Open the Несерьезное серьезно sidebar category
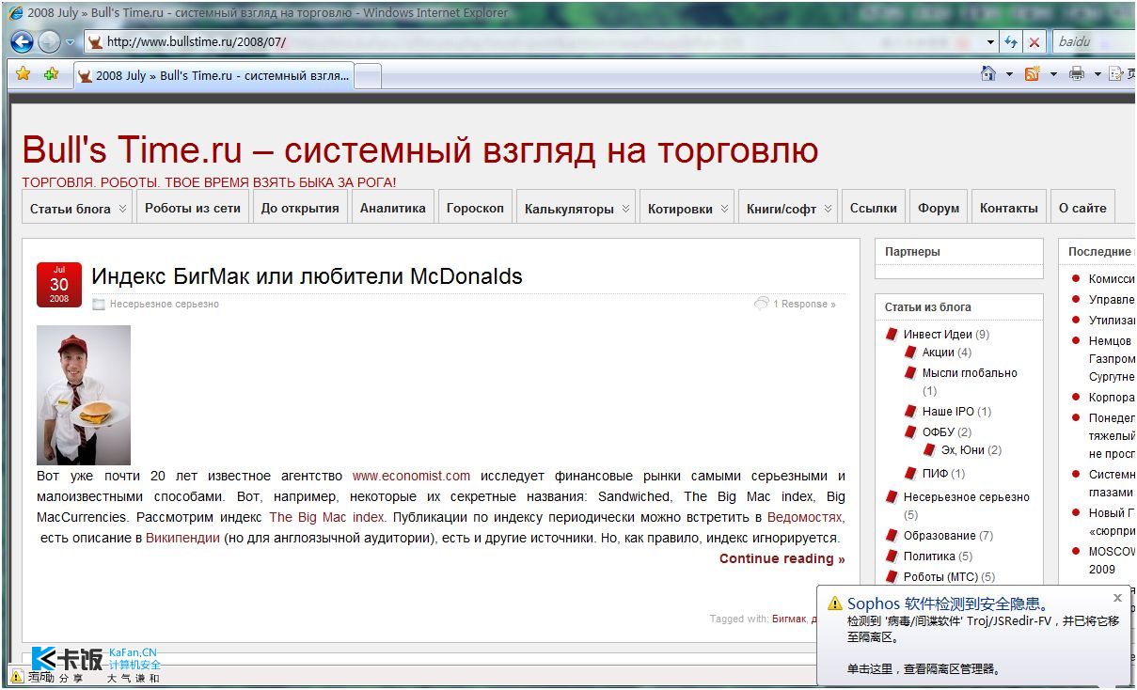Screen dimensions: 1137x690 coord(967,496)
